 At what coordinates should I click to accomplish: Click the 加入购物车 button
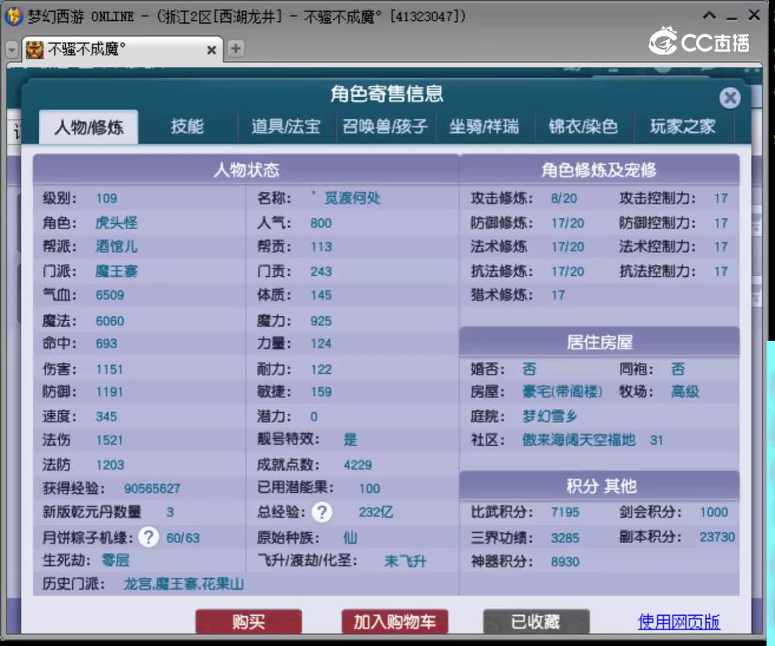point(395,621)
